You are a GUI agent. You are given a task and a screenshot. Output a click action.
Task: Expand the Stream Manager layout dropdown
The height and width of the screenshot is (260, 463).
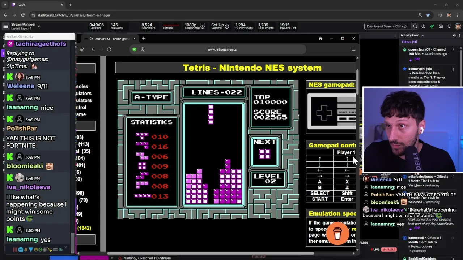pos(39,26)
